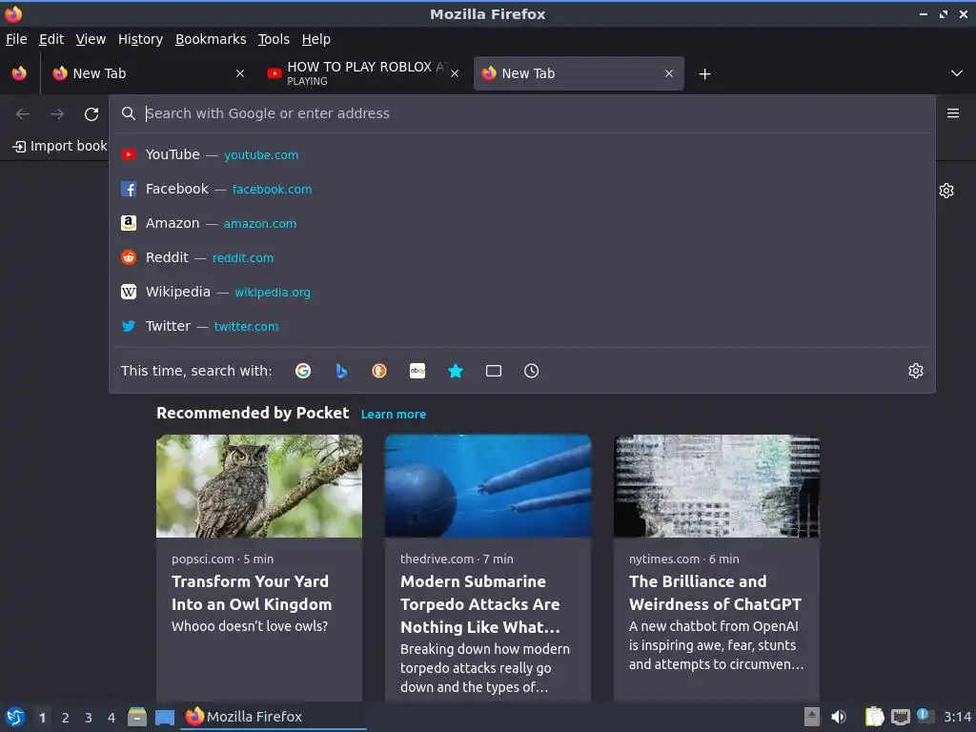Open the taskbar start menu icon

(x=15, y=717)
